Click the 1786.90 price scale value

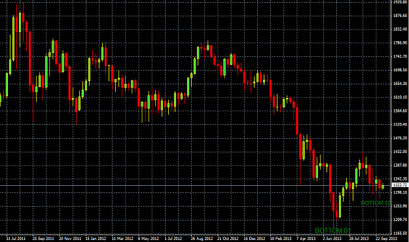pyautogui.click(x=400, y=43)
